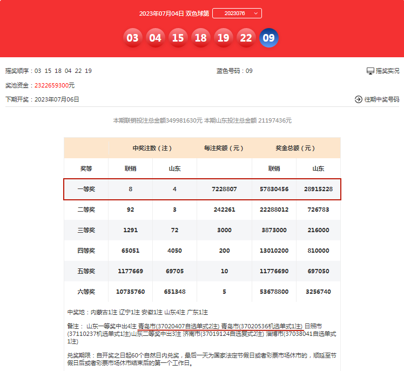Select the red ball numbered 19
Viewport: 404px width, 371px height.
223,38
